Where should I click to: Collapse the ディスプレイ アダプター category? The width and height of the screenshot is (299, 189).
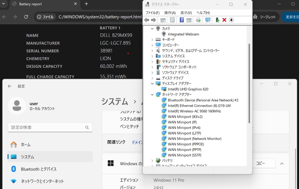coord(152,83)
